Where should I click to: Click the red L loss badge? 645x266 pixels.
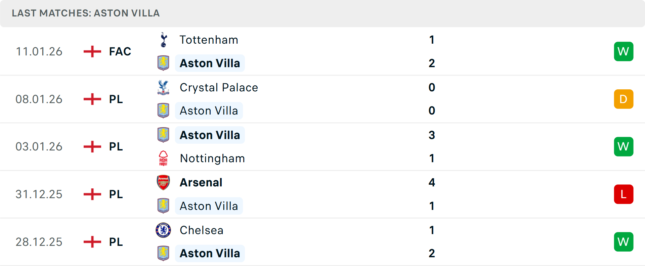pos(623,194)
